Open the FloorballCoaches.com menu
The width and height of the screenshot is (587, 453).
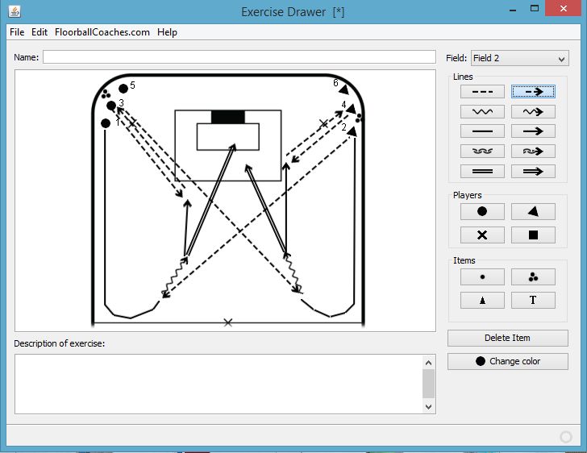102,32
